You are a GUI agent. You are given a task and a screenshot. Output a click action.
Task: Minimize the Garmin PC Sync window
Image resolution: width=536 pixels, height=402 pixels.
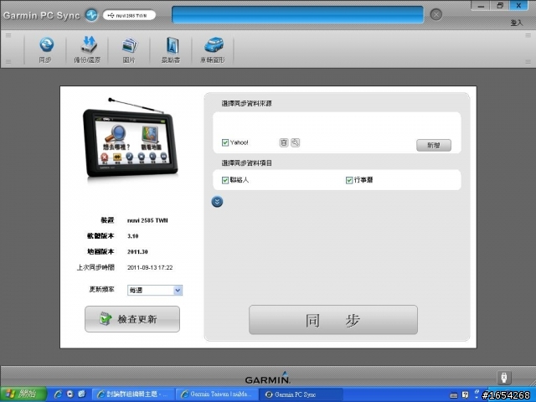pos(481,6)
